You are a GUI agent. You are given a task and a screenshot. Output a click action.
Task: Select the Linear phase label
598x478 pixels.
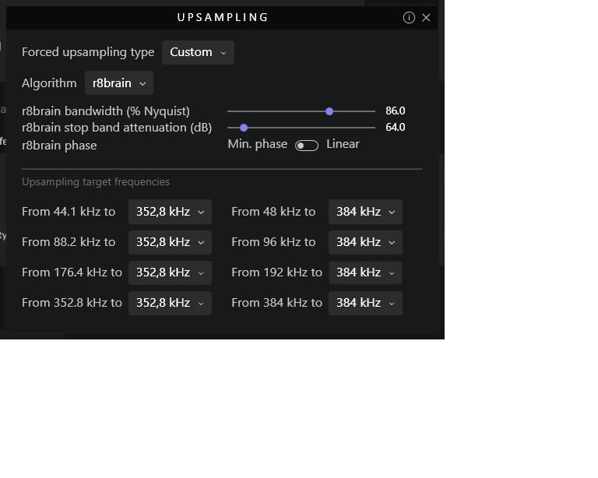[x=343, y=144]
